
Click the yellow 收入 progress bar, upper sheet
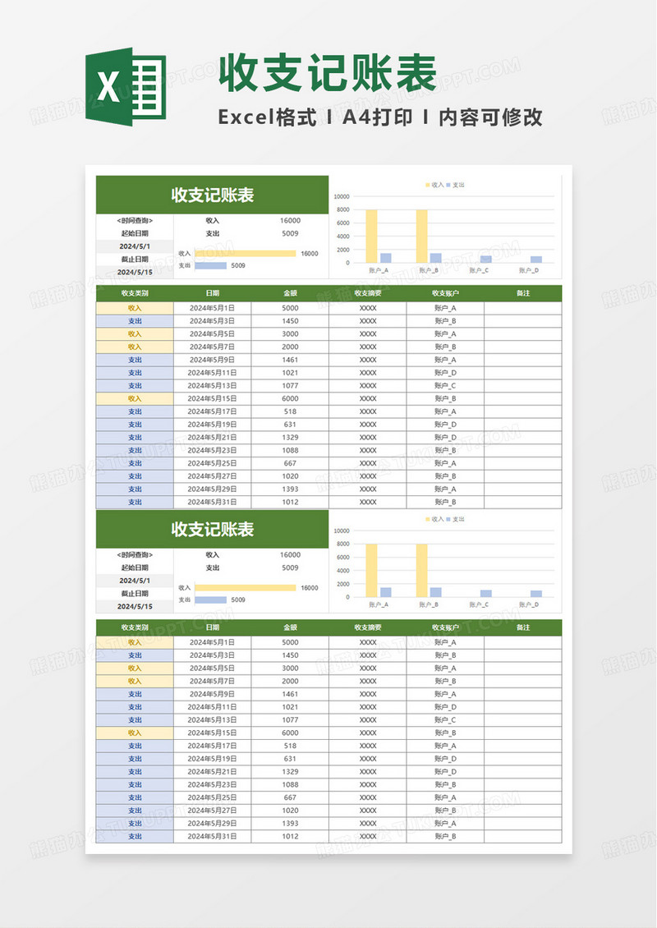tap(245, 253)
